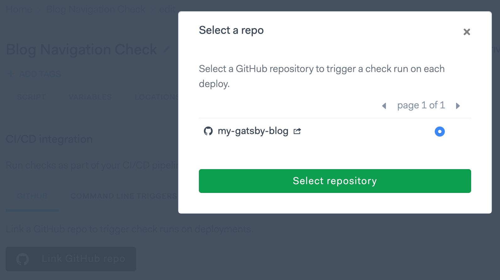Click the GitHub octocat icon beside my-gatsby-blog
Viewport: 500px width, 280px height.
tap(208, 131)
